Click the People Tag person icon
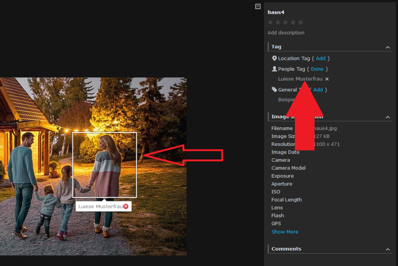The image size is (398, 266). 274,69
